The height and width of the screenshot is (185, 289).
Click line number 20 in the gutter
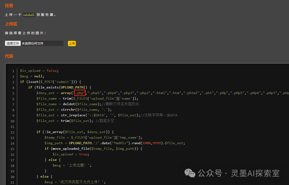tap(12, 177)
